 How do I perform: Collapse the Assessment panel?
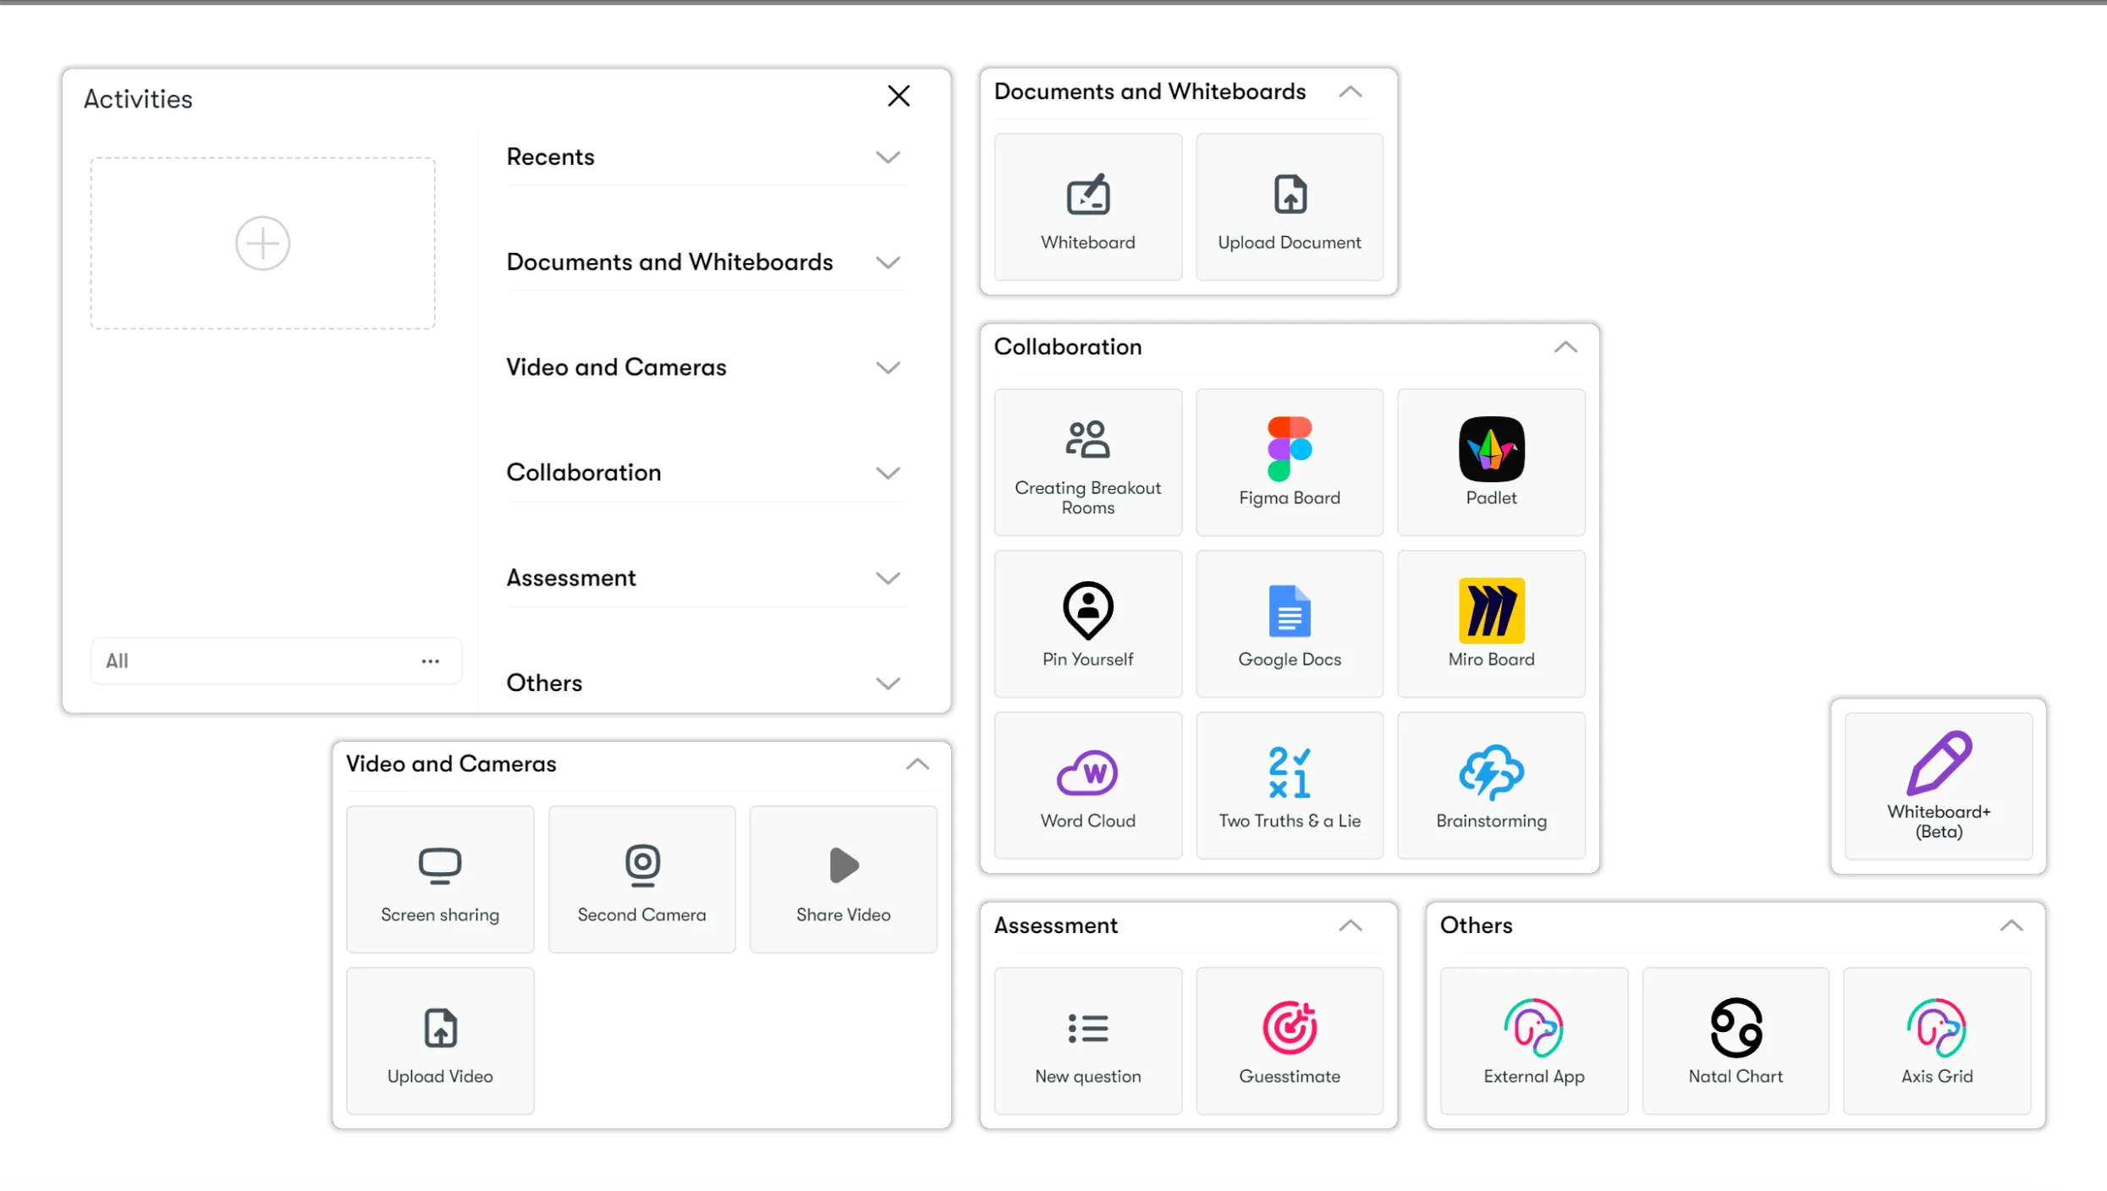click(x=1350, y=925)
